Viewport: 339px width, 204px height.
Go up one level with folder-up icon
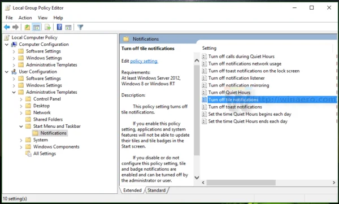coord(27,27)
